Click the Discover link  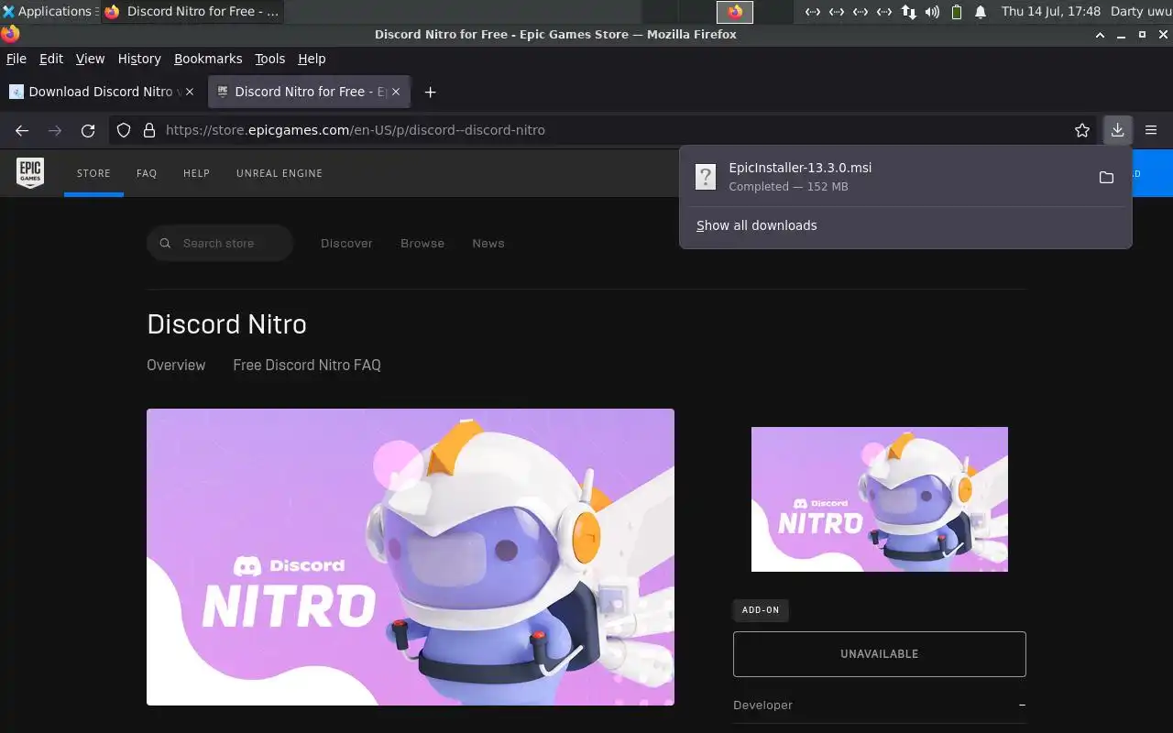(x=346, y=244)
